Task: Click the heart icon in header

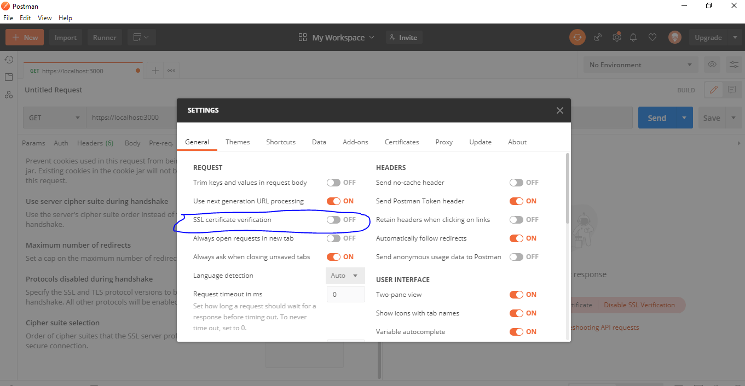Action: point(652,37)
